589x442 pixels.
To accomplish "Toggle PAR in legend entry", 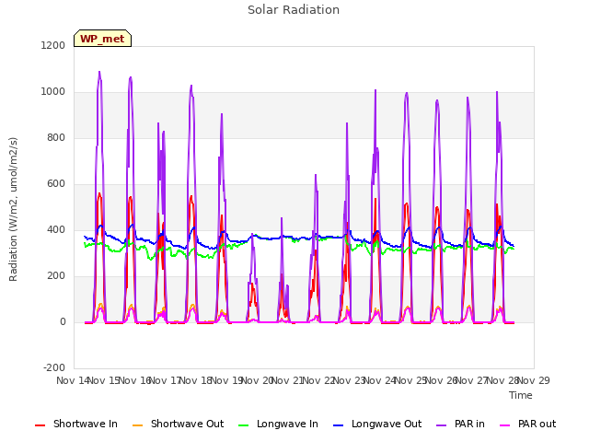I will [460, 424].
